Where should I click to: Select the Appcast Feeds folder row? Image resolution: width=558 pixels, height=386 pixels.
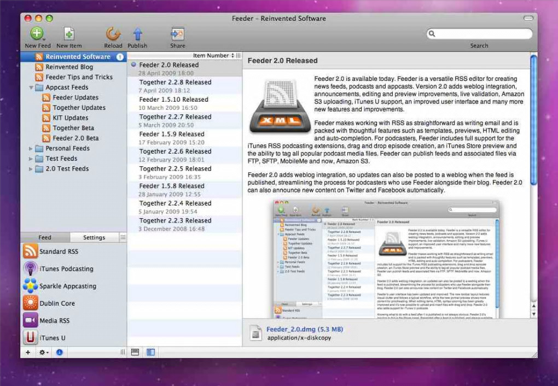point(73,87)
